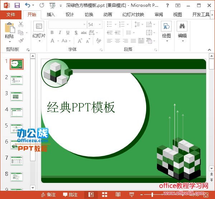Screen dimensions: 215x199
Task: Toggle Normal view button in status bar
Action: pyautogui.click(x=91, y=194)
